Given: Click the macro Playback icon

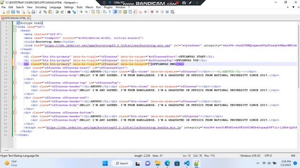Looking at the screenshot, I should (x=162, y=12).
